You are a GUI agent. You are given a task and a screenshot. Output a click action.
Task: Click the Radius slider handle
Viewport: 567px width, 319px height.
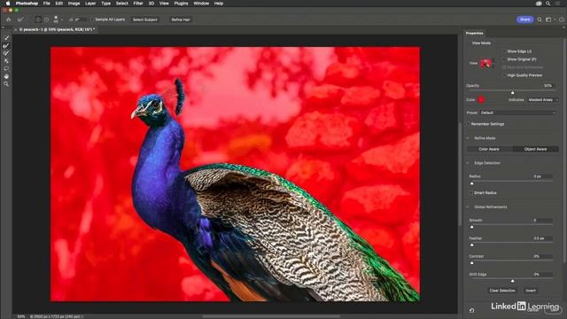472,183
